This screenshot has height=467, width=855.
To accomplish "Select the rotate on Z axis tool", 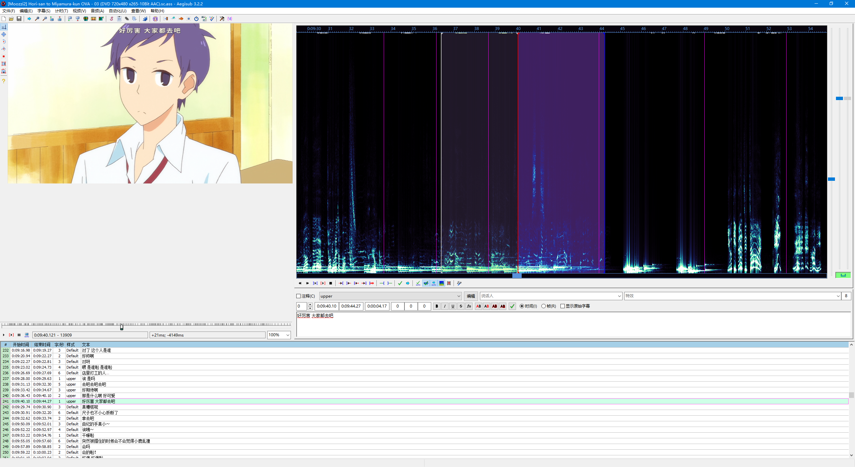I will click(x=4, y=42).
